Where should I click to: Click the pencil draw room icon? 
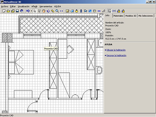click(68, 11)
